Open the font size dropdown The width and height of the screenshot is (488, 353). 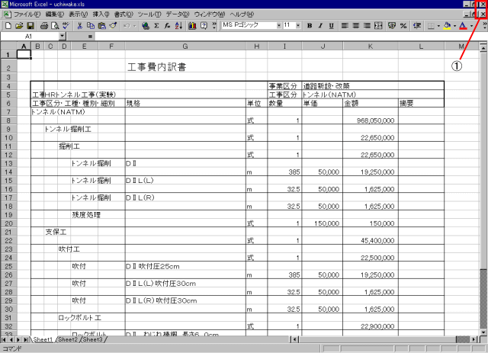(x=297, y=25)
